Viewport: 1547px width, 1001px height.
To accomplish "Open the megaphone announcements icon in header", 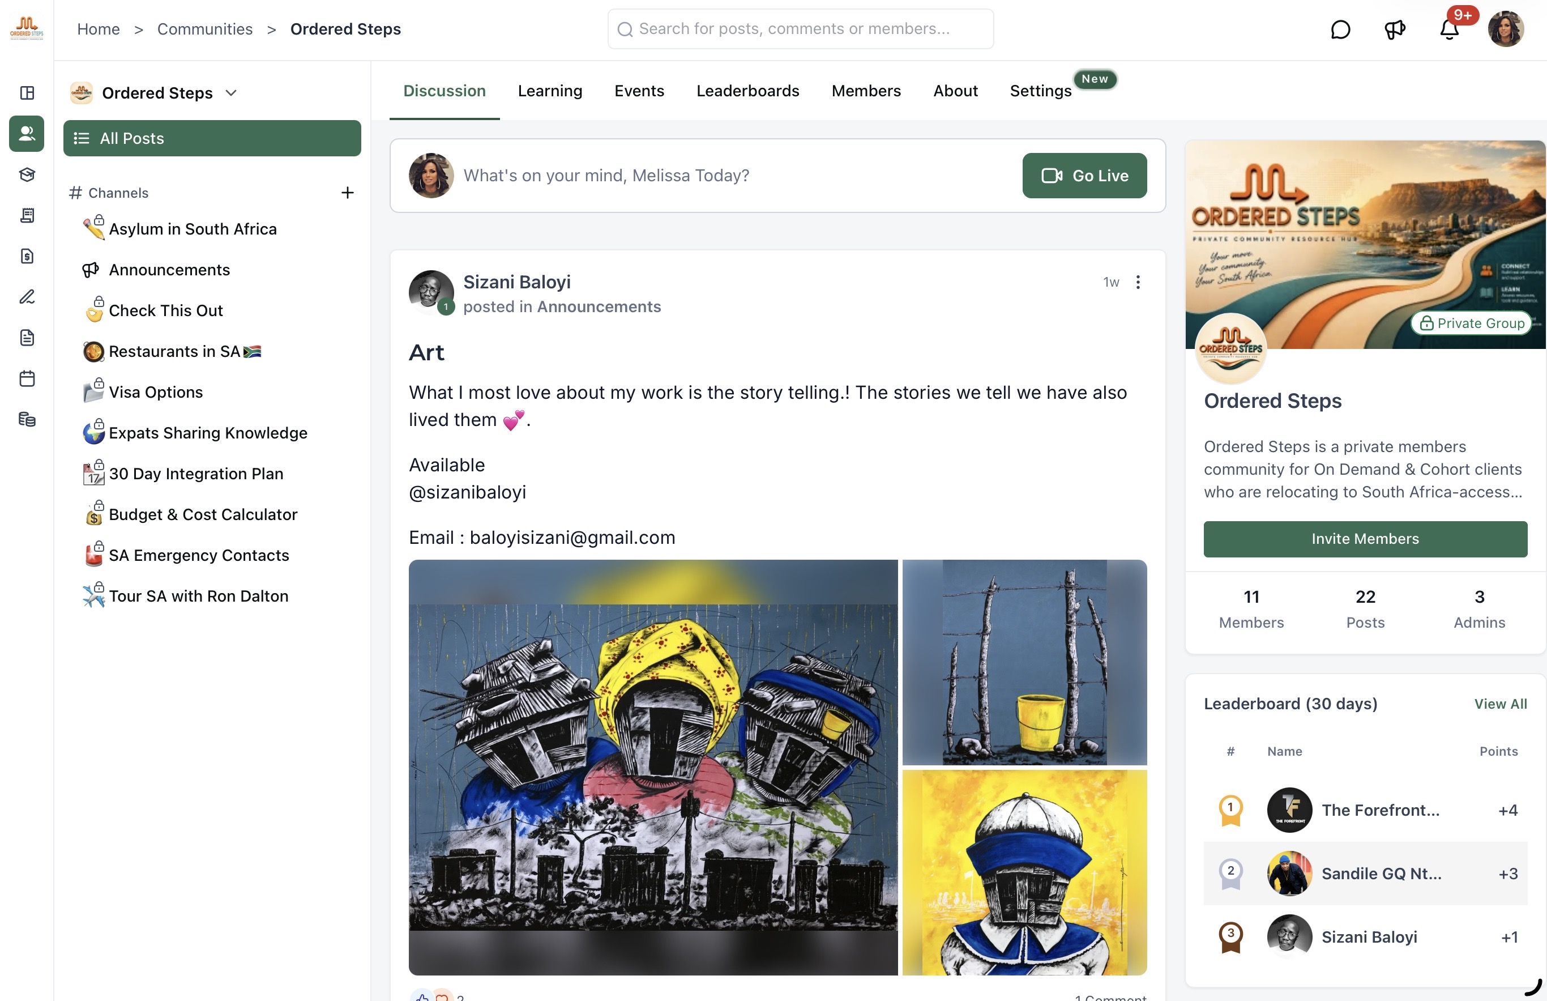I will [1394, 29].
